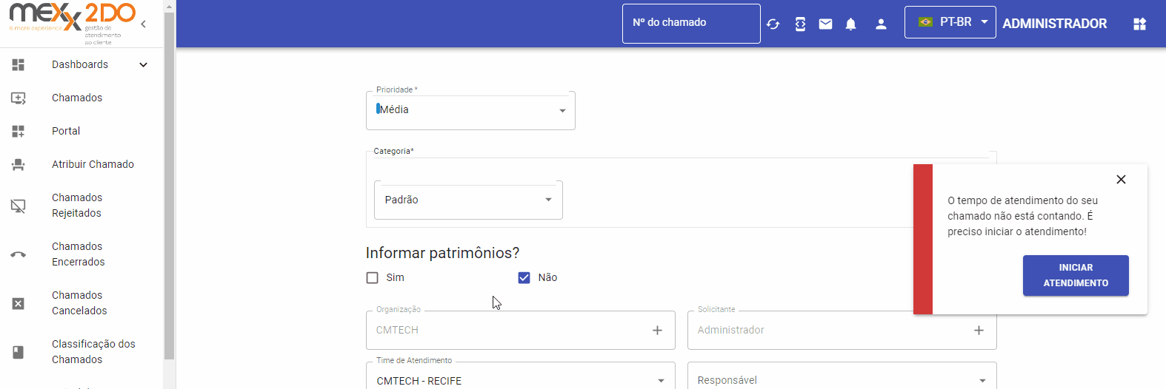Uncheck the Não checkbox
This screenshot has width=1166, height=389.
524,278
